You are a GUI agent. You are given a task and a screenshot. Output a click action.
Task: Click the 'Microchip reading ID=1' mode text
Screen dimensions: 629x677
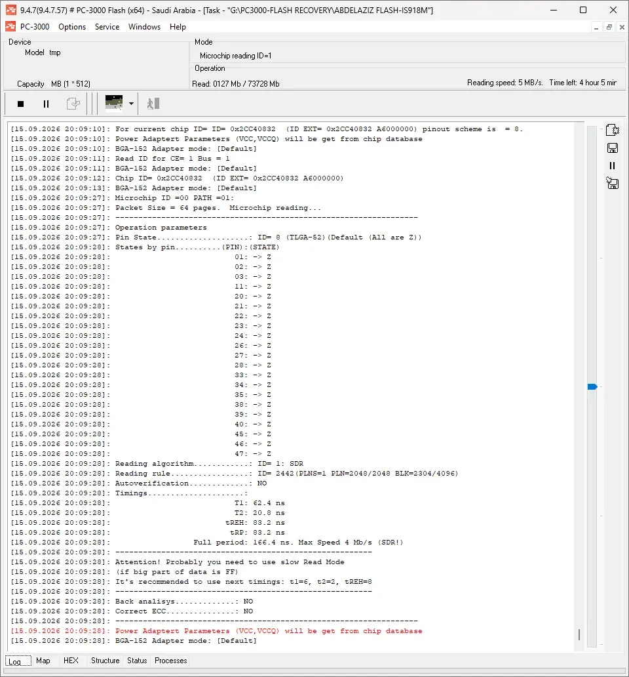click(x=235, y=56)
